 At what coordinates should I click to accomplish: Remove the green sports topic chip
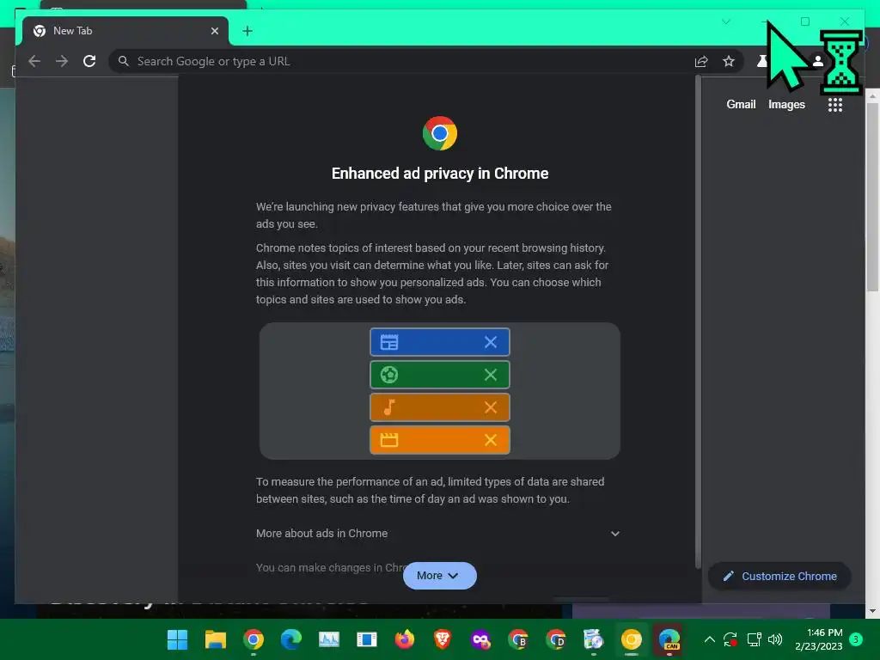[491, 375]
